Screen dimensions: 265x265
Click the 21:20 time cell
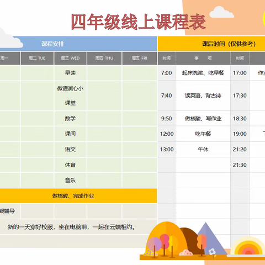[x=240, y=149]
